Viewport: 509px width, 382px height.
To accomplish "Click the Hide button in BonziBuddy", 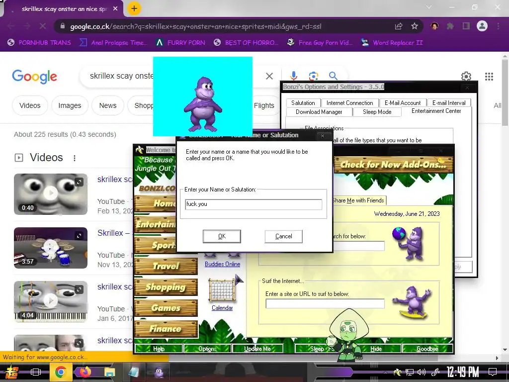I will click(376, 349).
